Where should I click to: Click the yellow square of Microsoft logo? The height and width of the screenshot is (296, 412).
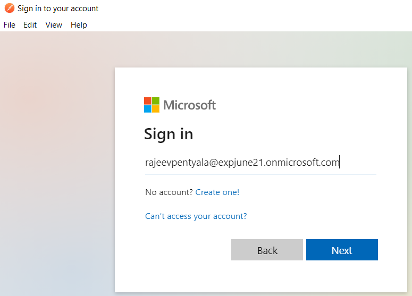(x=156, y=109)
